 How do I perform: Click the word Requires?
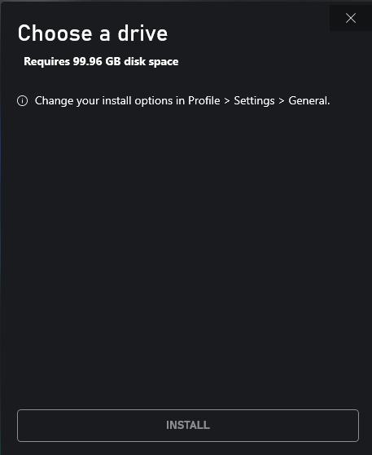tap(47, 61)
